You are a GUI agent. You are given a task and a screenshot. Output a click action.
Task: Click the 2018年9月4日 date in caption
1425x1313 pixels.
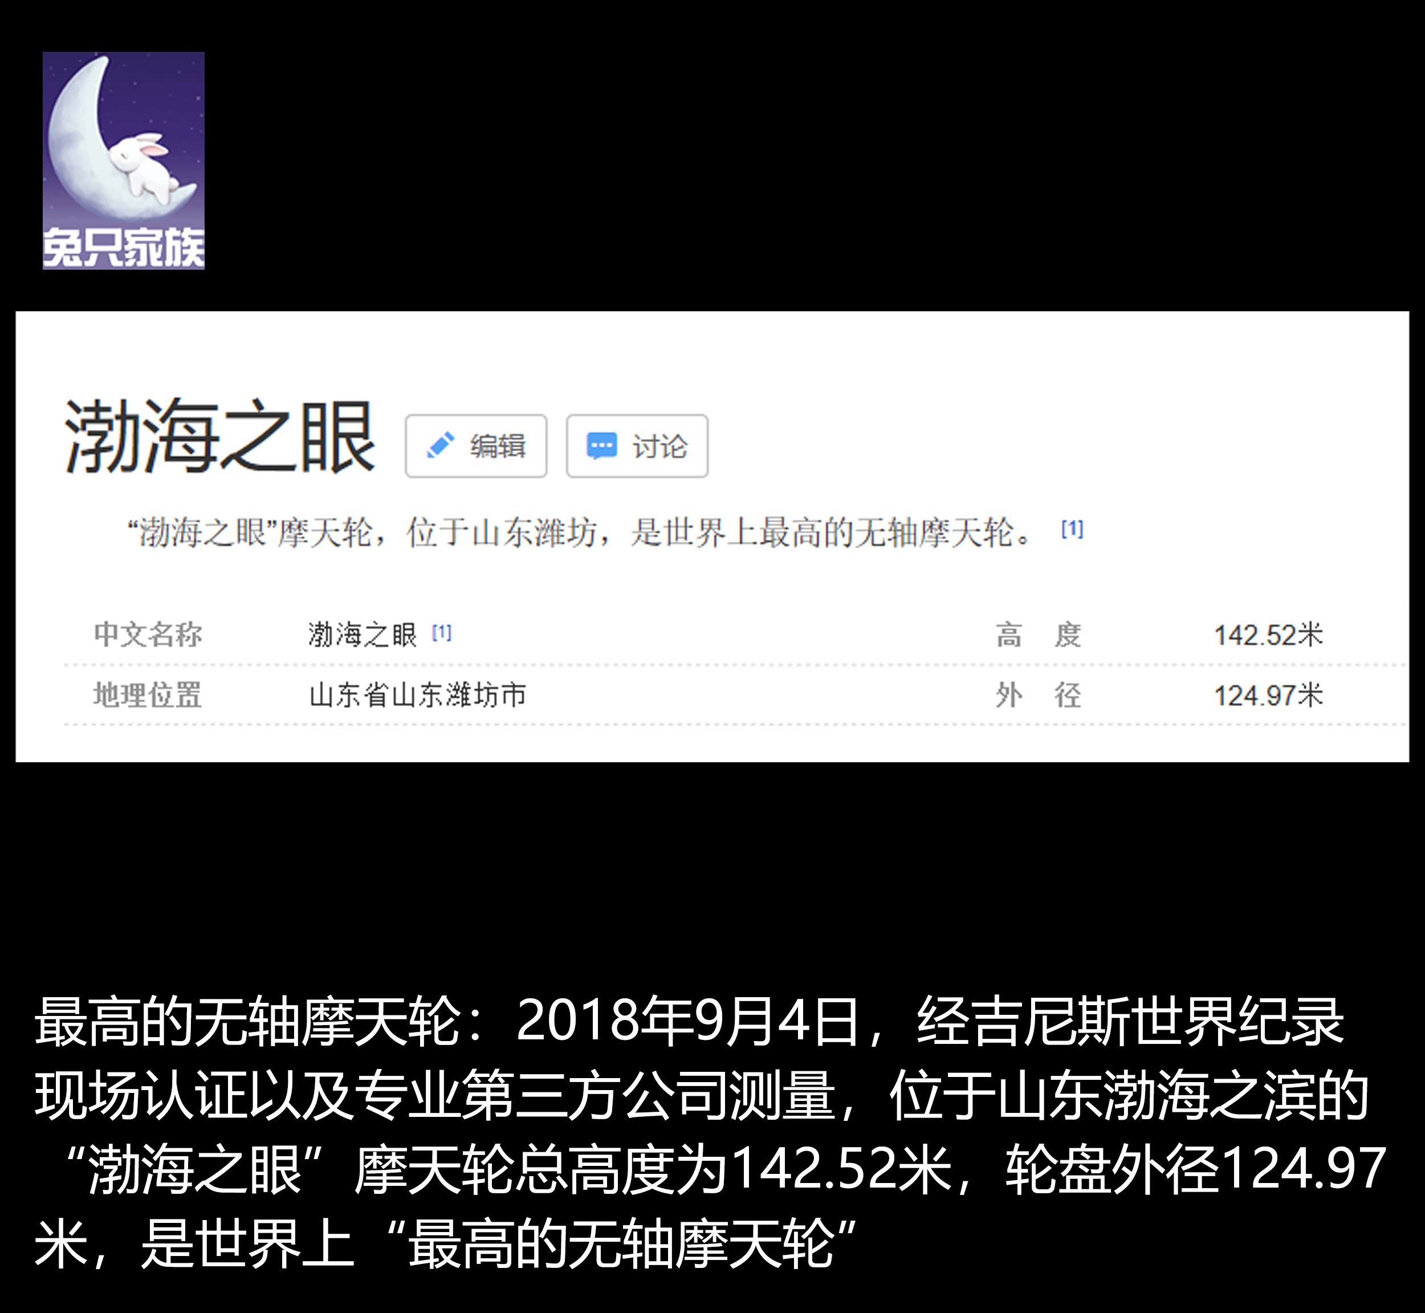point(687,1022)
